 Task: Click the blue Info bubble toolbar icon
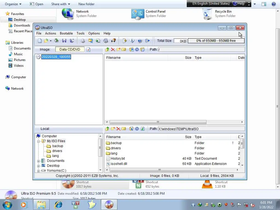[x=132, y=41]
